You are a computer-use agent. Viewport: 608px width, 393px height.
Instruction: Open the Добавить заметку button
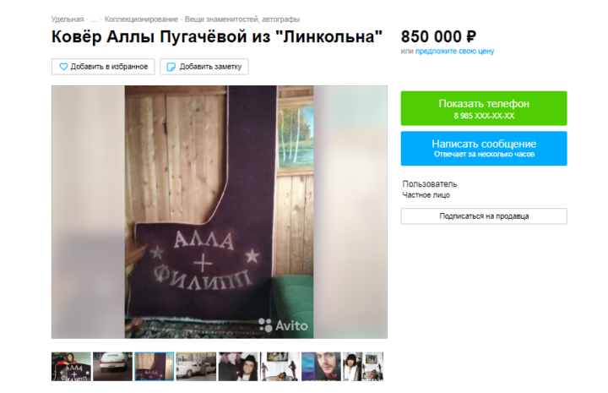pos(204,67)
